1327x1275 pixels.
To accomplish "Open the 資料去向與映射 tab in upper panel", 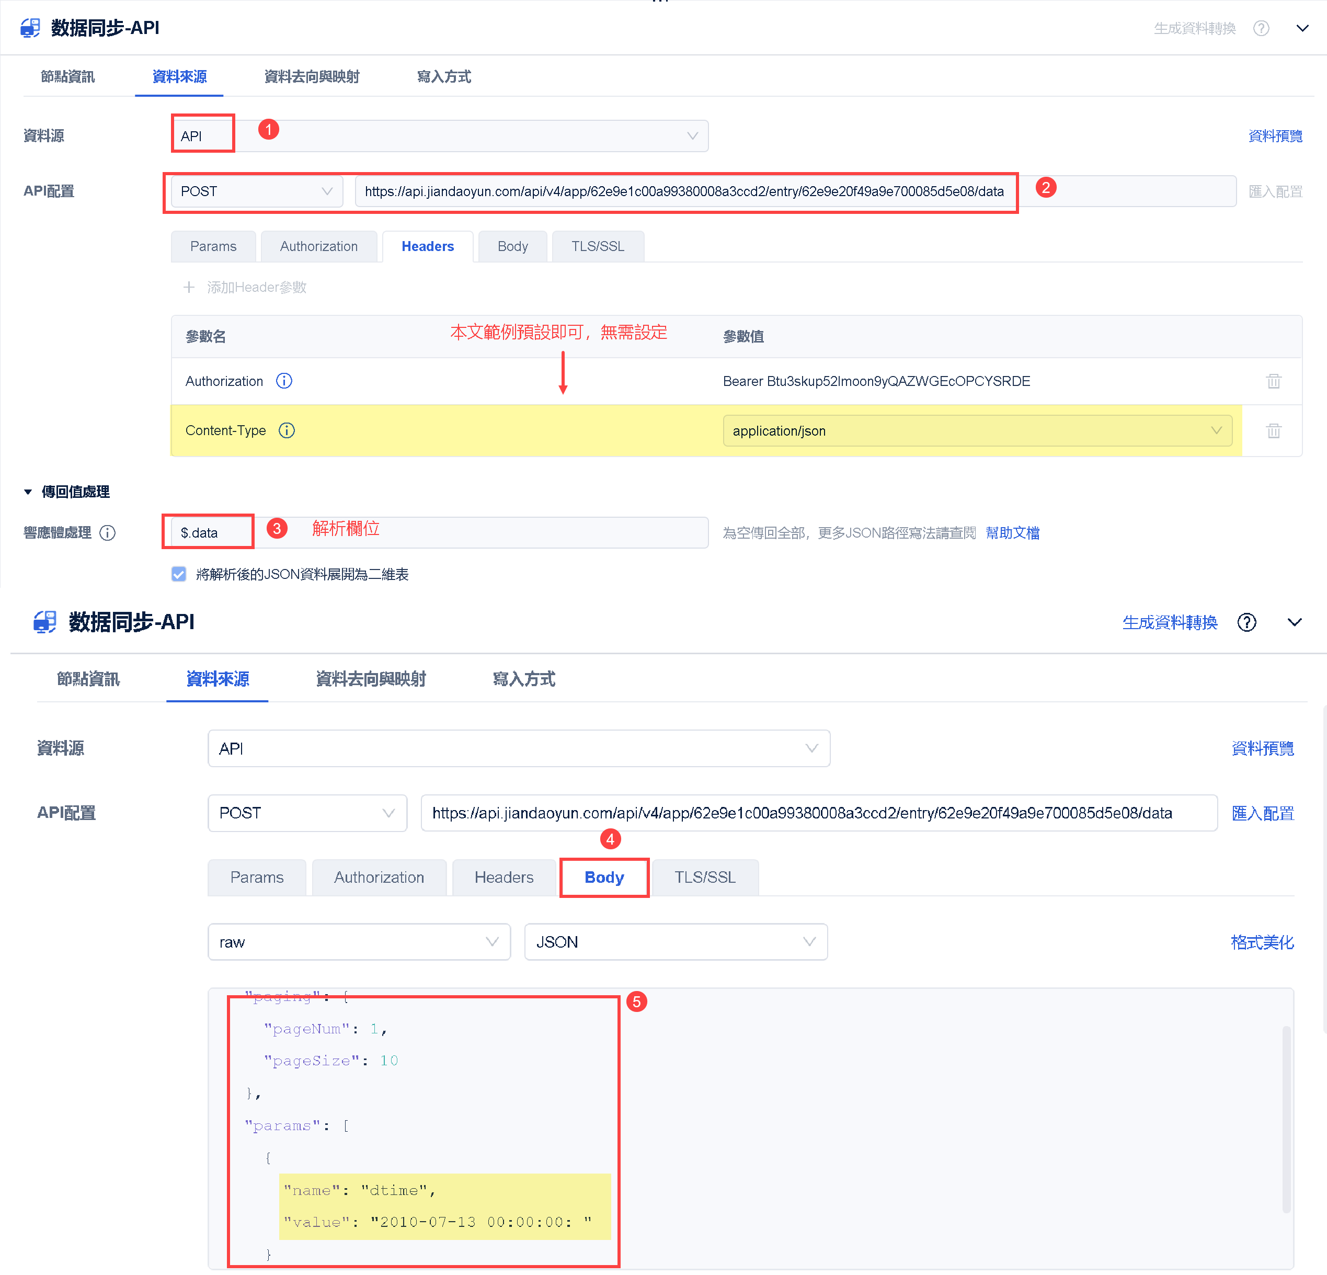I will (x=312, y=76).
